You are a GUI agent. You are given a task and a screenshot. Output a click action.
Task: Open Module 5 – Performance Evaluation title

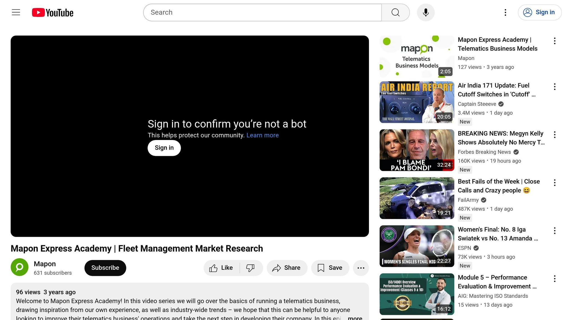497,282
